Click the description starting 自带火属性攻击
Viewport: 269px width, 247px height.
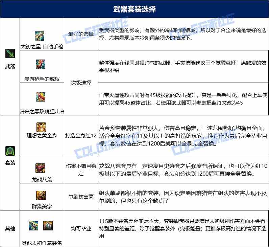(x=183, y=99)
